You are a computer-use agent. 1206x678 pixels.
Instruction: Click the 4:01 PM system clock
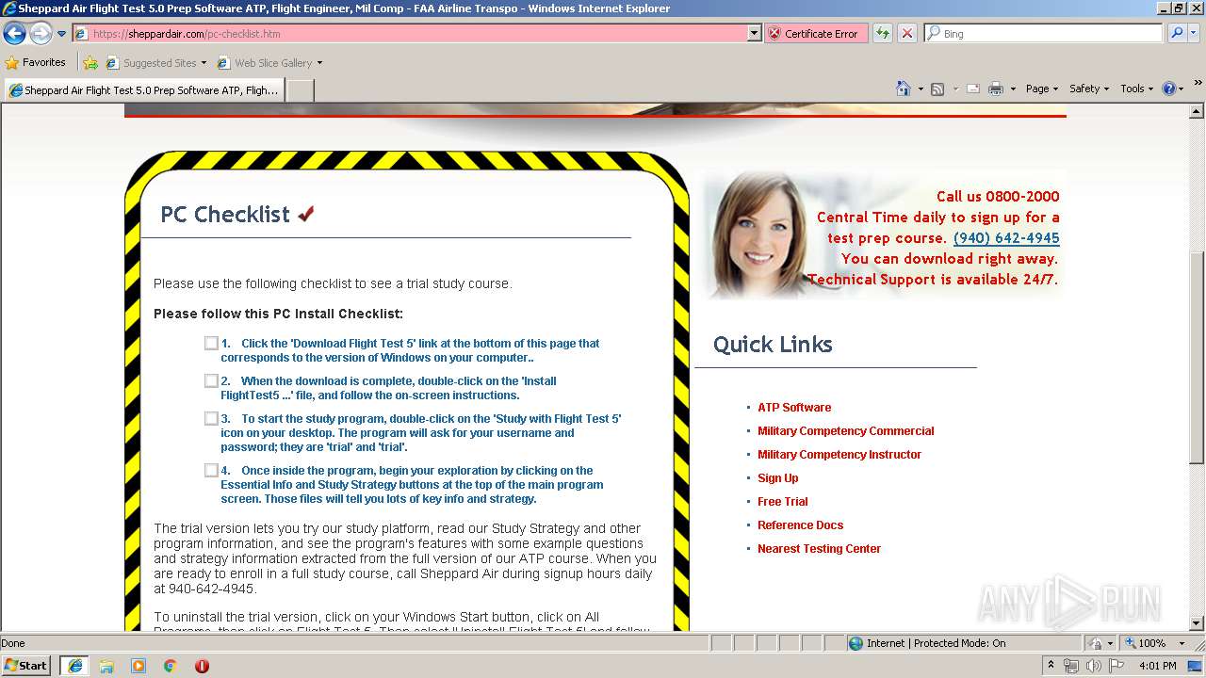(x=1157, y=666)
